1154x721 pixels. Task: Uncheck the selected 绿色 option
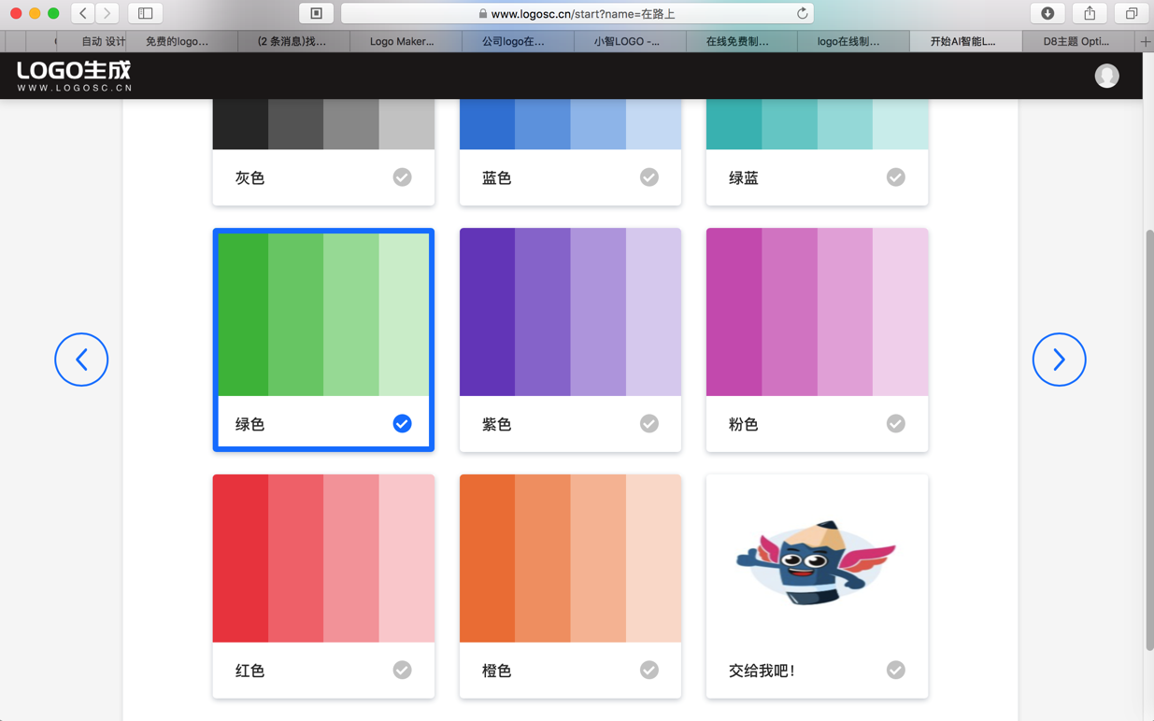click(402, 424)
